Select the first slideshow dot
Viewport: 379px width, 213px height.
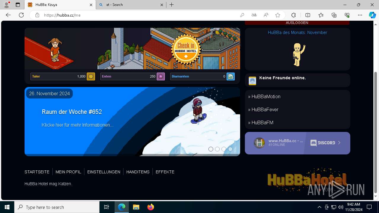click(211, 149)
